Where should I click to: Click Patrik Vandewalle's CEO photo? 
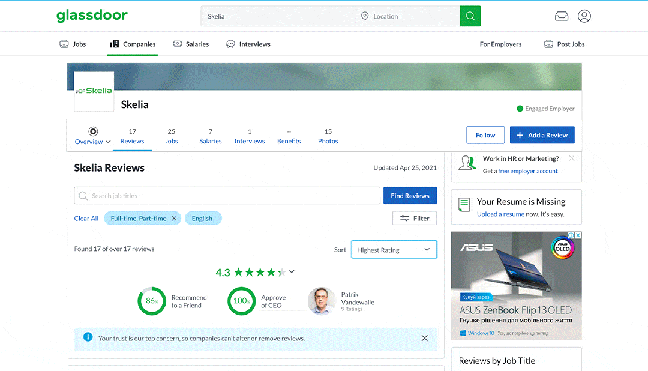[322, 301]
